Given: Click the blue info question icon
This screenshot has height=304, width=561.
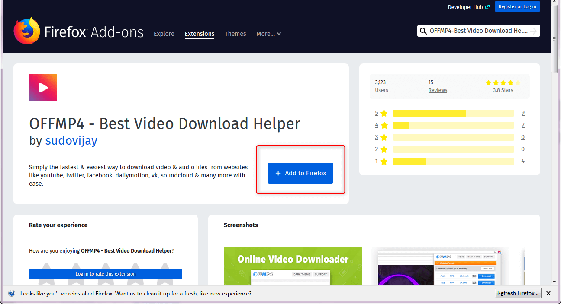Looking at the screenshot, I should click(12, 293).
